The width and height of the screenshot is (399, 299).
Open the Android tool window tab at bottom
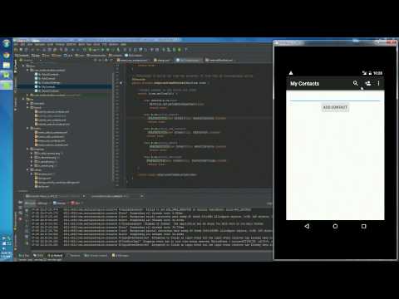coord(56,255)
